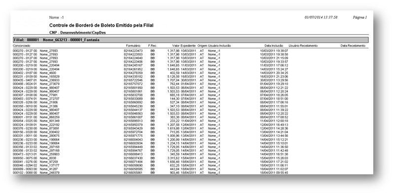This screenshot has width=394, height=195.
Task: Click consorciado code 000358 - 0010 00
Action: click(x=25, y=106)
